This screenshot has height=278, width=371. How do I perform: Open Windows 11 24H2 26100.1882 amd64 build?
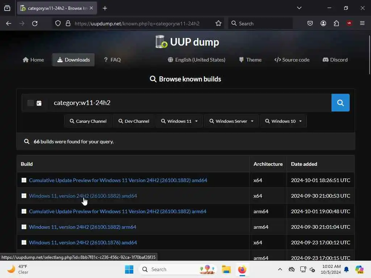[x=83, y=196]
